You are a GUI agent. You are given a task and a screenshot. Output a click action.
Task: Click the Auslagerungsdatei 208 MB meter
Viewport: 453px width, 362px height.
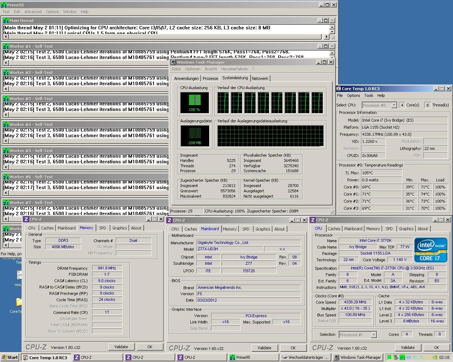click(194, 136)
